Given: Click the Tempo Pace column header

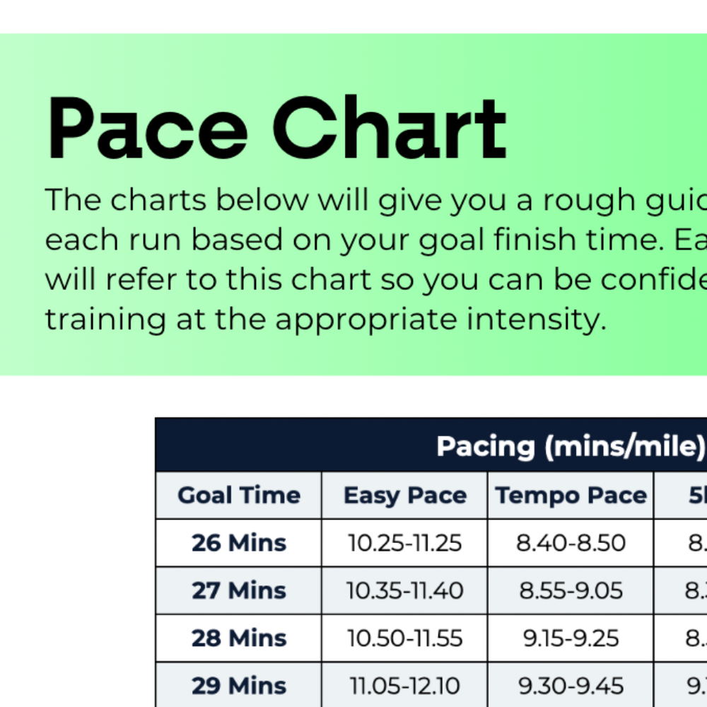Looking at the screenshot, I should point(571,495).
